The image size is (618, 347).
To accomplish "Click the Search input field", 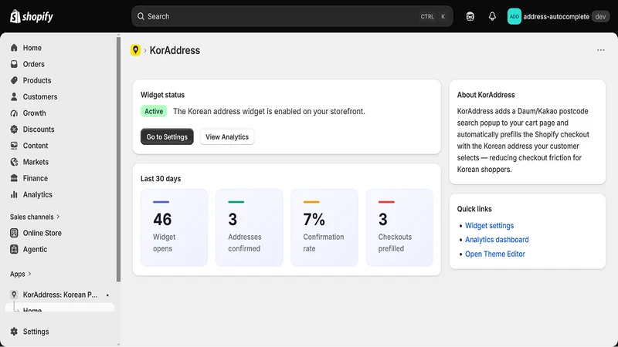I will (292, 16).
